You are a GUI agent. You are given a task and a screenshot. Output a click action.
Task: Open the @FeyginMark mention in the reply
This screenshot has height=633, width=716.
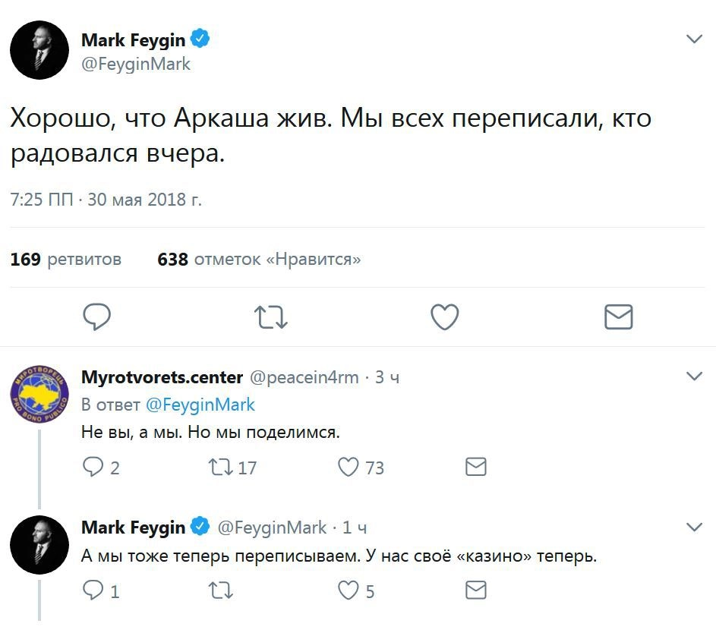(200, 405)
